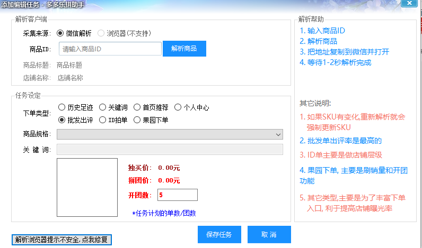Image resolution: width=422 pixels, height=248 pixels.
Task: Click the 商品标题 placeholder value
Action: 69,65
